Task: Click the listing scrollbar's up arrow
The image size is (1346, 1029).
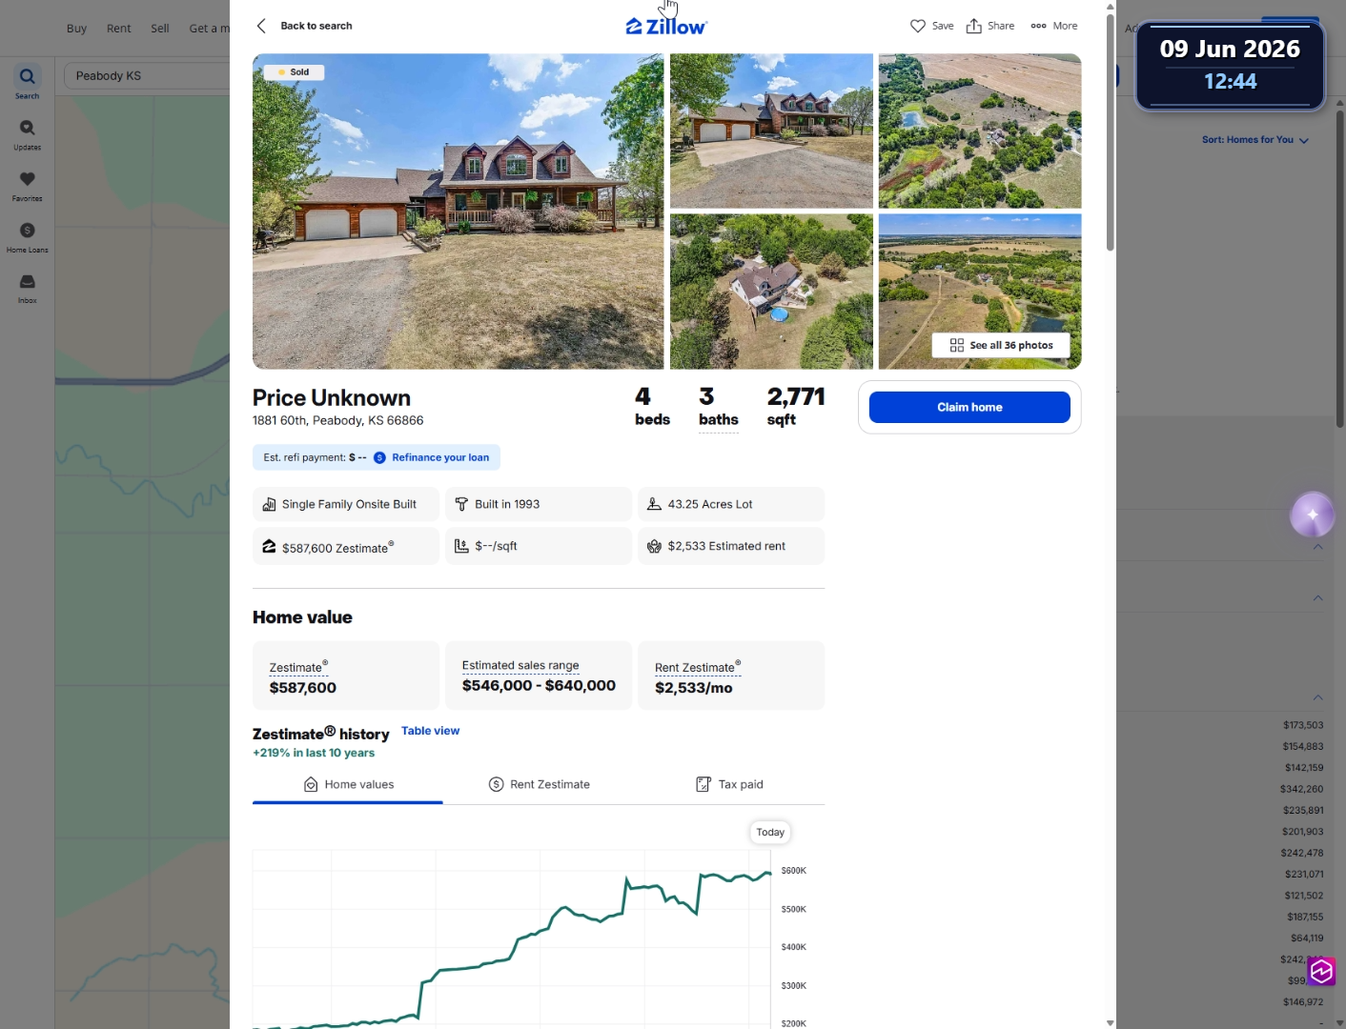Action: pyautogui.click(x=1110, y=6)
